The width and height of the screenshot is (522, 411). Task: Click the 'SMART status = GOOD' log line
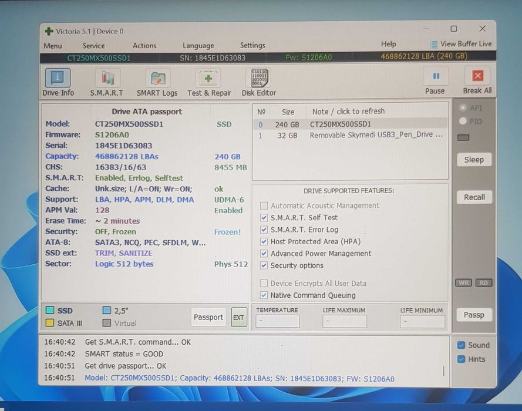(124, 354)
